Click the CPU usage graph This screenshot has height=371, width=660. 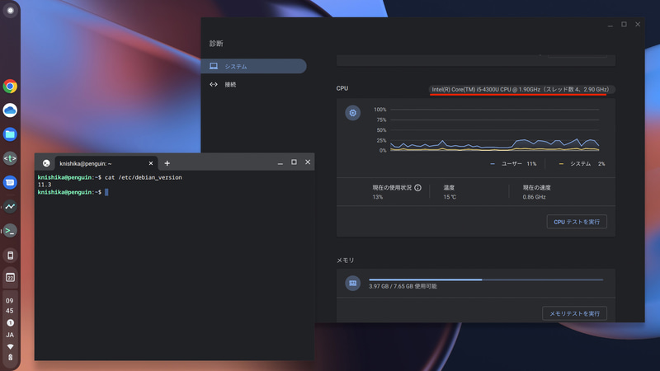(x=494, y=130)
